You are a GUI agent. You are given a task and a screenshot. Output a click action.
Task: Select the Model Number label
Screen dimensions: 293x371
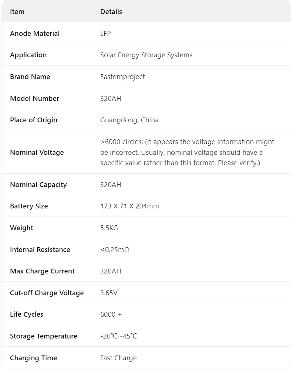[x=34, y=98]
